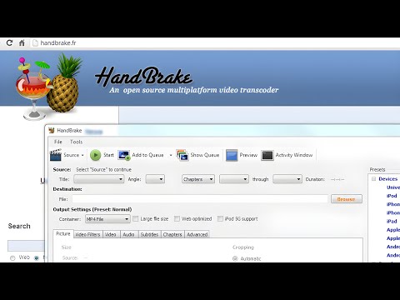Click the Preview toolbar label
Viewport: 400px width, 300px height.
coord(248,155)
